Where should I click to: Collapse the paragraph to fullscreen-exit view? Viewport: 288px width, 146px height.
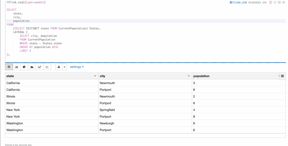click(x=275, y=2)
